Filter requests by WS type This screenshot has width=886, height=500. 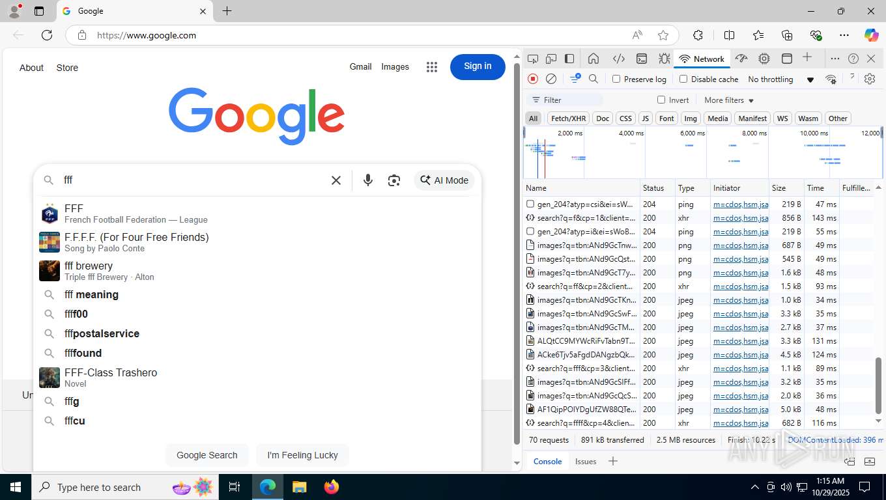tap(782, 118)
